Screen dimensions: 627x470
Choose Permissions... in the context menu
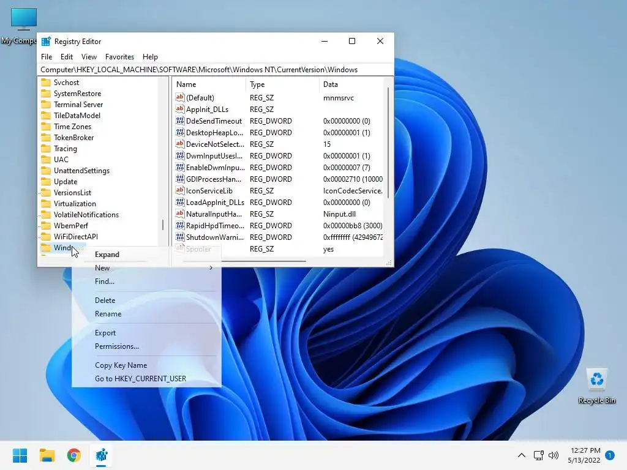click(146, 346)
